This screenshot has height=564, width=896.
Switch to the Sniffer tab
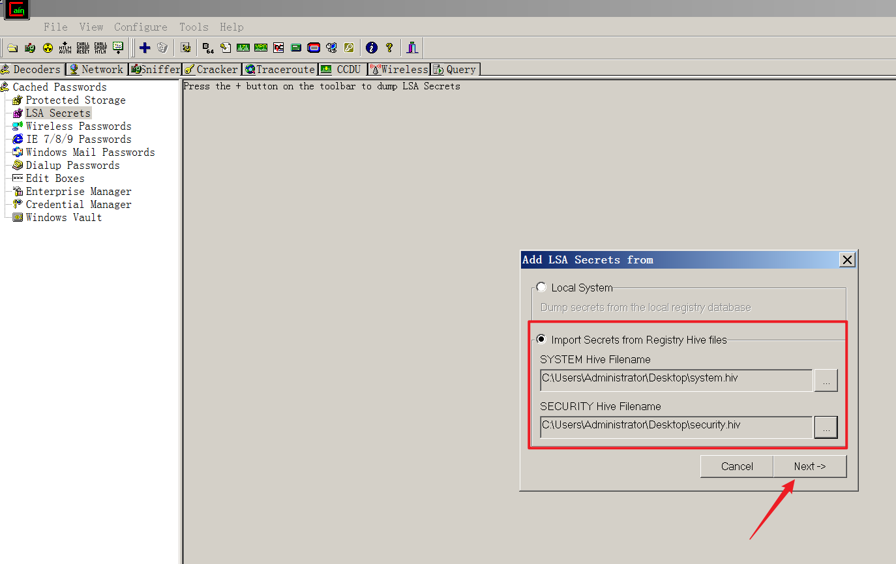pyautogui.click(x=155, y=69)
